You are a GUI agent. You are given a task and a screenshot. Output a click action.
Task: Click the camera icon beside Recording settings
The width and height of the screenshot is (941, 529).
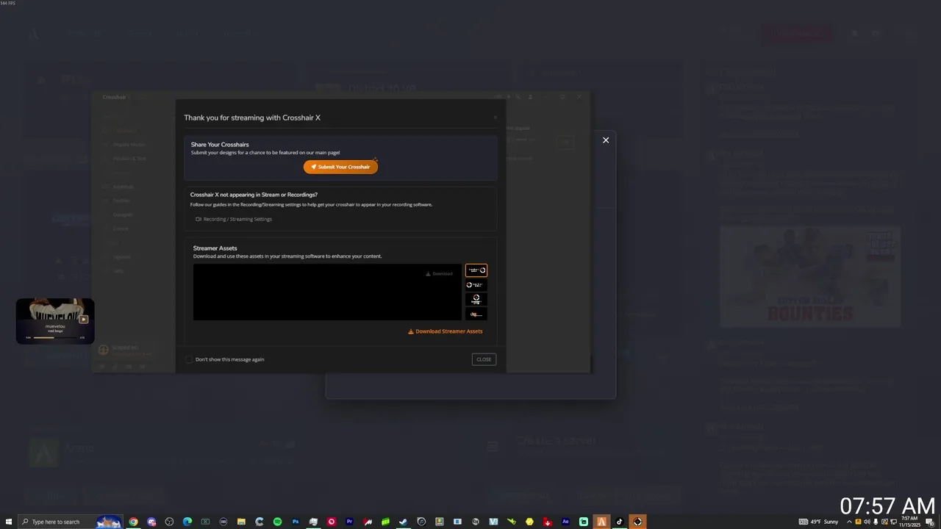click(x=198, y=219)
